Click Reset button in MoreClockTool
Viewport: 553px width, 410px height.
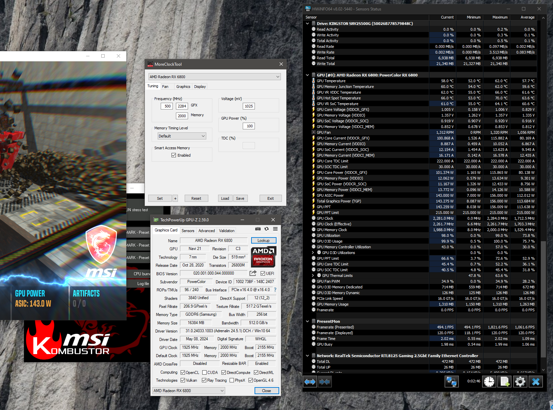tap(196, 198)
